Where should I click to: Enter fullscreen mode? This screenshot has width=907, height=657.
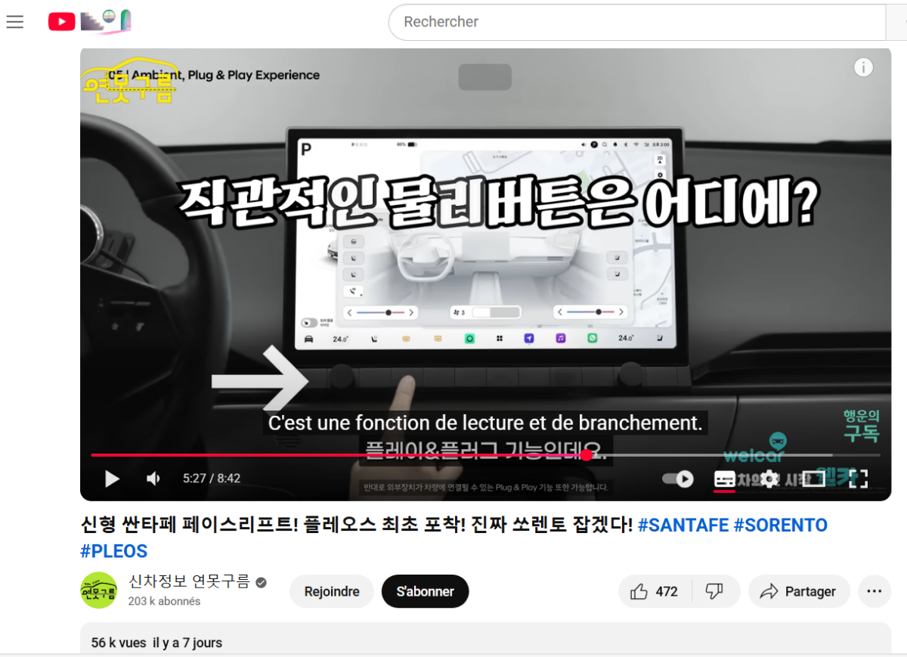click(x=858, y=479)
